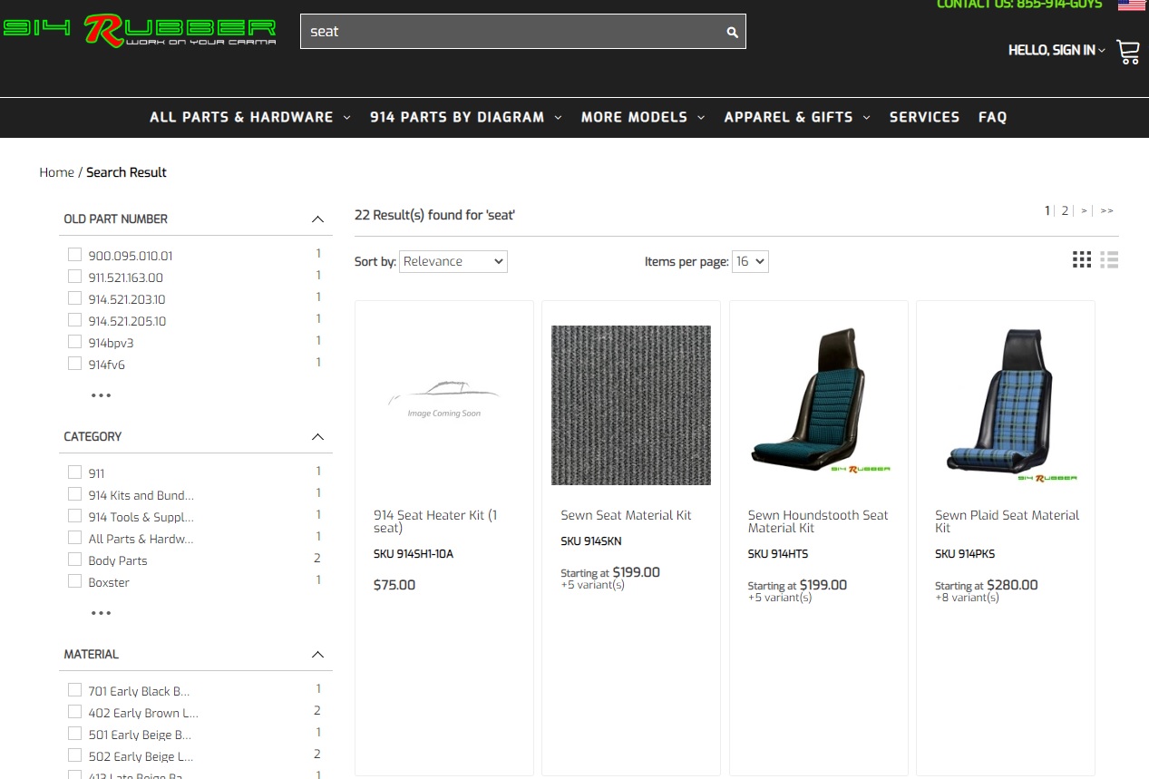This screenshot has width=1149, height=779.
Task: Open the Sewn Plaid Seat Material Kit
Action: 1007,521
